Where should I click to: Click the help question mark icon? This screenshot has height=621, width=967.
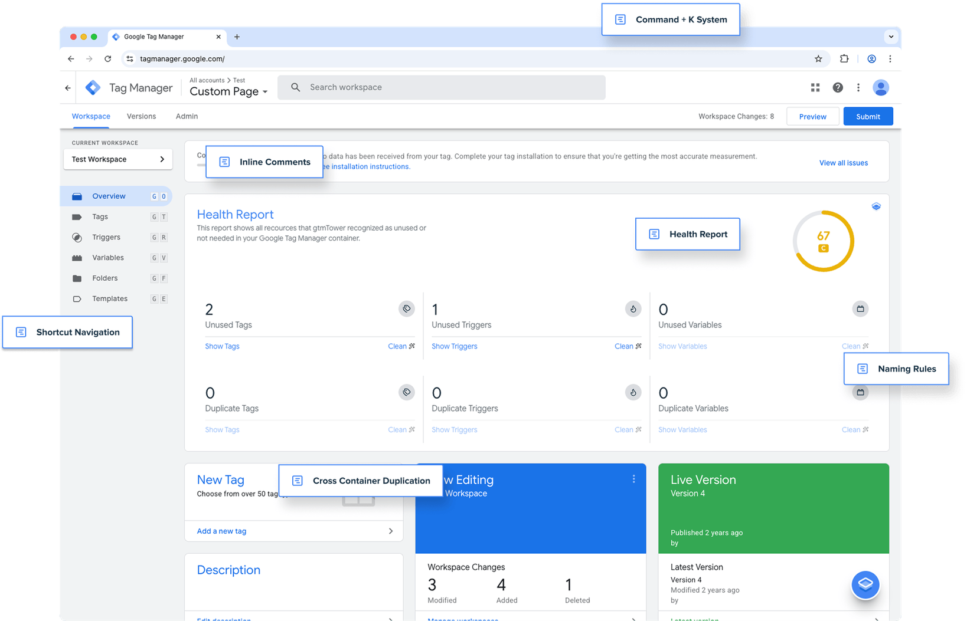point(838,87)
